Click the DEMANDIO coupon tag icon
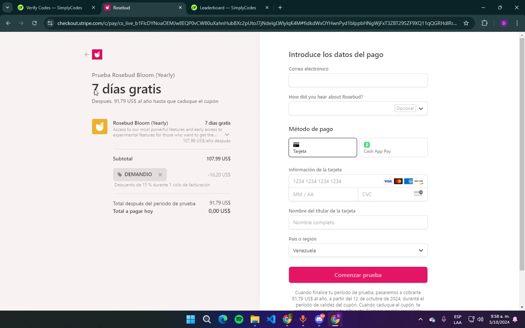The image size is (525, 328). pos(120,174)
